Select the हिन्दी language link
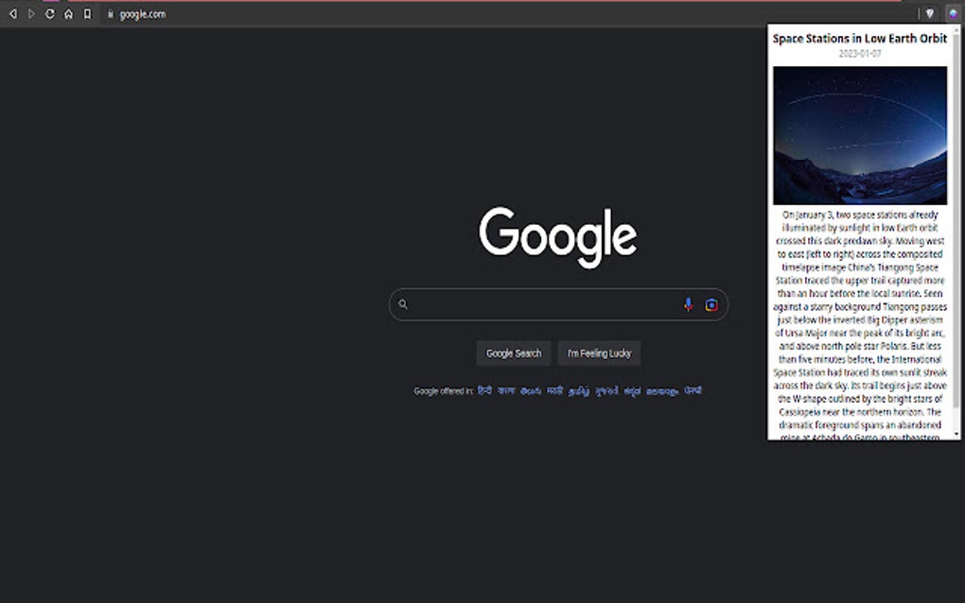 [x=482, y=389]
